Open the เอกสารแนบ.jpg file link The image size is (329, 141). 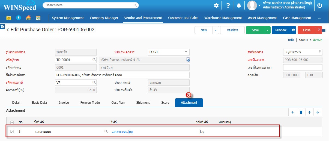pyautogui.click(x=122, y=132)
